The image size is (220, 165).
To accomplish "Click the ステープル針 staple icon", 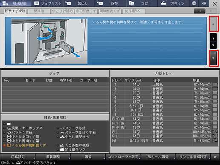I will [x=63, y=128].
